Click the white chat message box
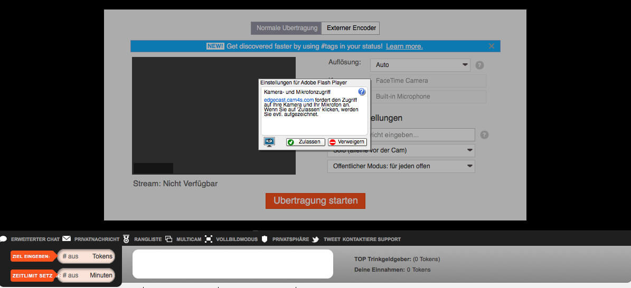Viewport: 631px width, 288px height. pos(233,264)
